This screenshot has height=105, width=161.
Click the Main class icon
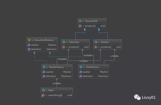click(43, 90)
